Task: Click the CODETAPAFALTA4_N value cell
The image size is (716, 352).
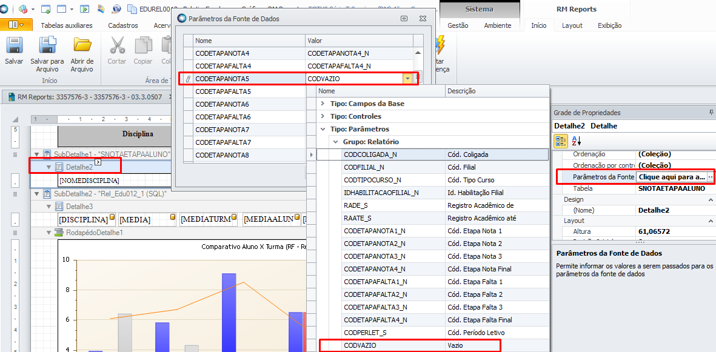Action: [360, 66]
